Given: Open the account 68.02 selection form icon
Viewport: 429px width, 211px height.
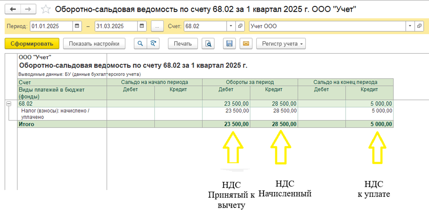Looking at the screenshot, I should point(240,26).
